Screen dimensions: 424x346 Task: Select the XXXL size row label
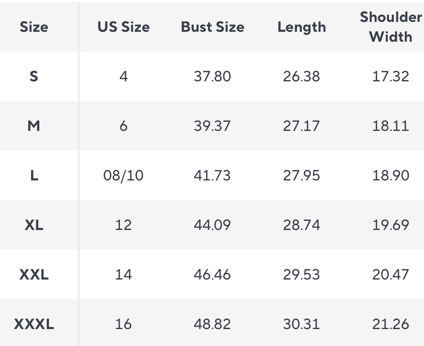point(34,324)
